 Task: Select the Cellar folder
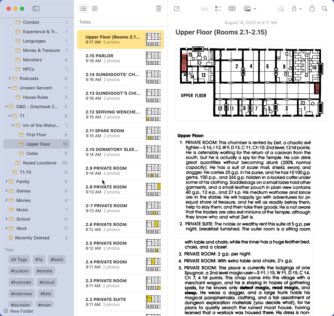pyautogui.click(x=37, y=154)
